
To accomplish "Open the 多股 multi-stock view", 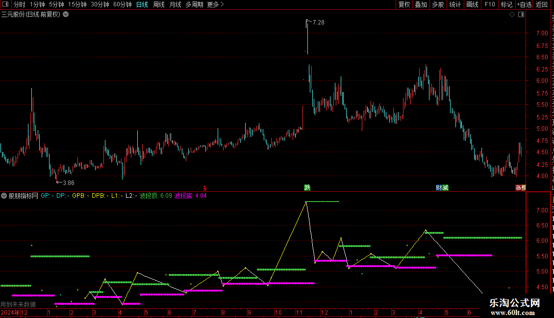I will pyautogui.click(x=438, y=4).
